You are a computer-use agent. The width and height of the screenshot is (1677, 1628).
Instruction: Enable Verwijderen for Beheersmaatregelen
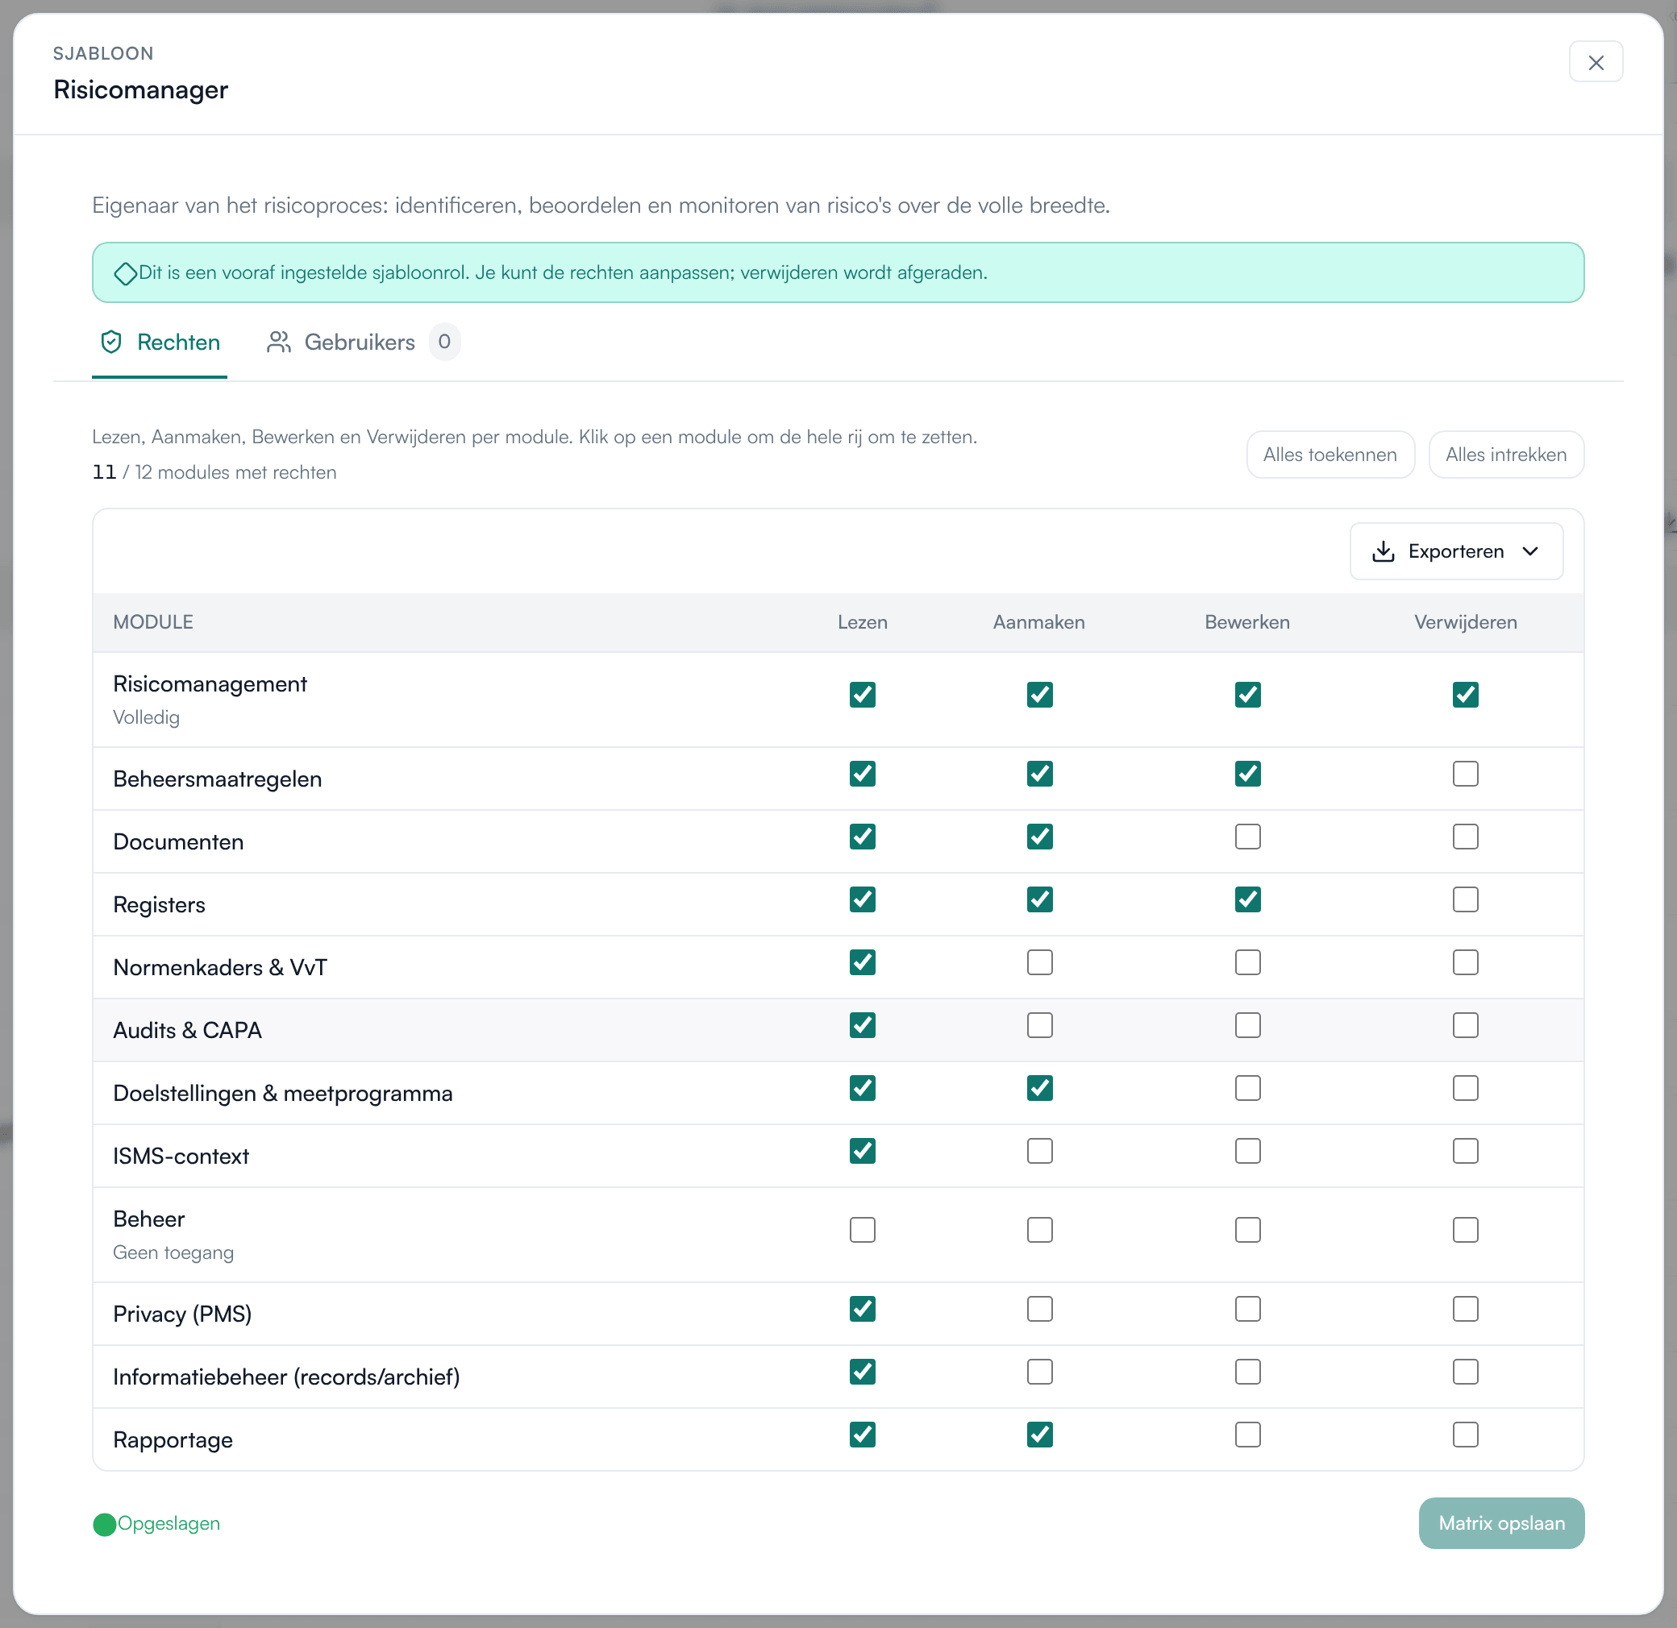[x=1465, y=774]
